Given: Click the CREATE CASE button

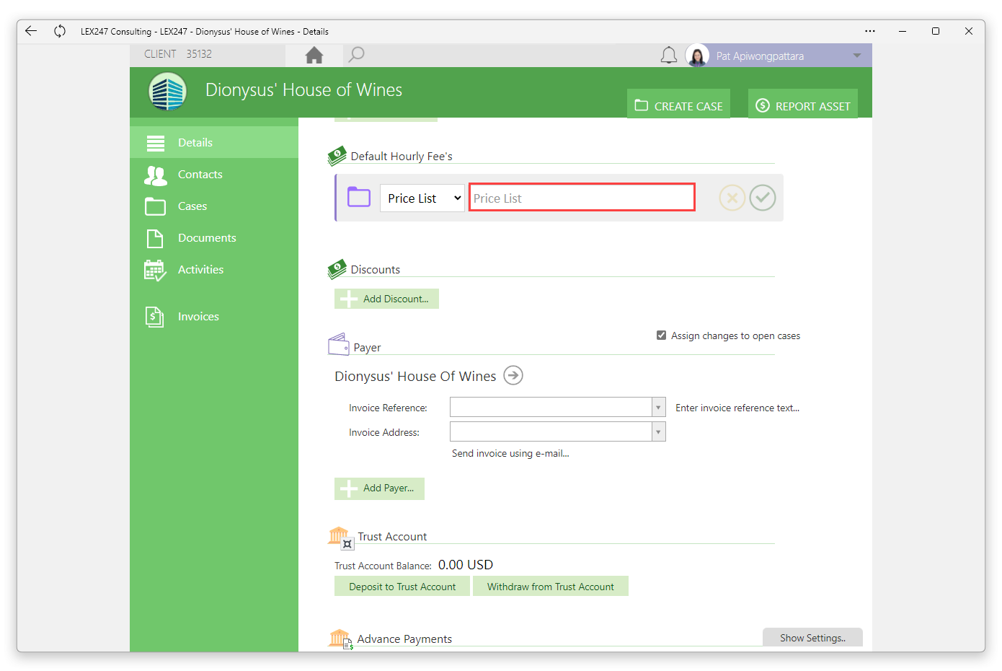Looking at the screenshot, I should (x=678, y=104).
